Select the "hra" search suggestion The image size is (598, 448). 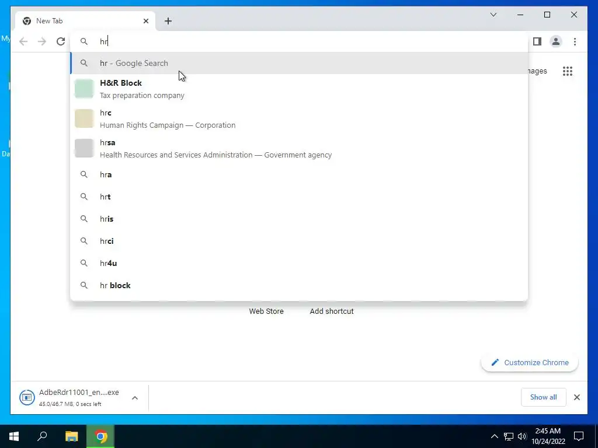click(300, 174)
